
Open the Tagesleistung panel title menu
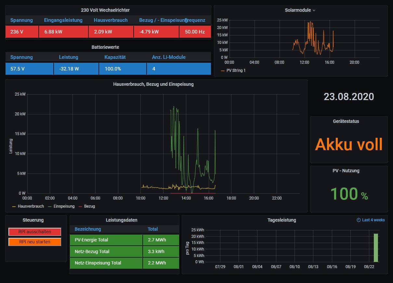tap(282, 220)
